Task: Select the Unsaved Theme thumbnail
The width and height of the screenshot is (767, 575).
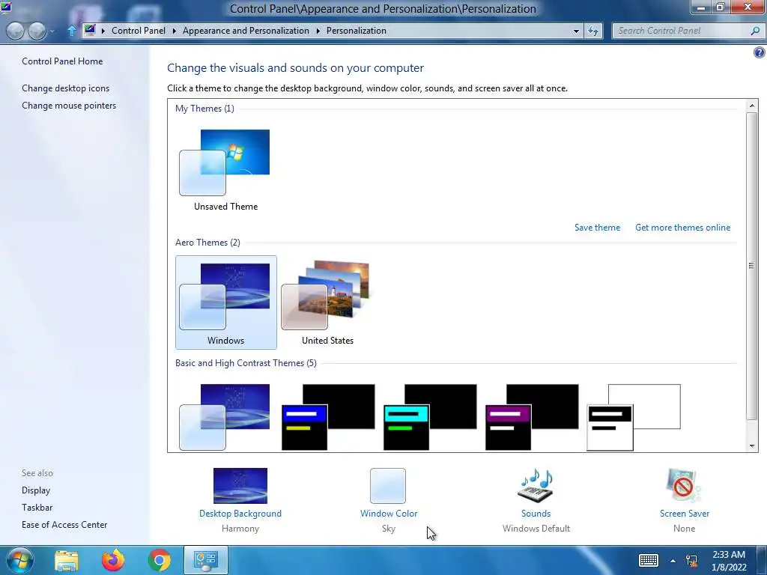Action: click(225, 169)
